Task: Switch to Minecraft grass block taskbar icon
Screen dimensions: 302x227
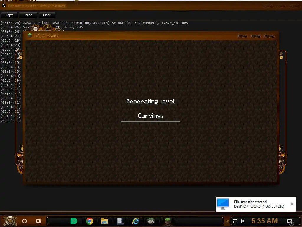Action: pos(168,221)
